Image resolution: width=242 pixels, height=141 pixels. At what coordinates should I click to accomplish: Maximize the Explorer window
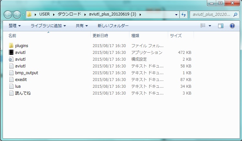tap(220, 3)
